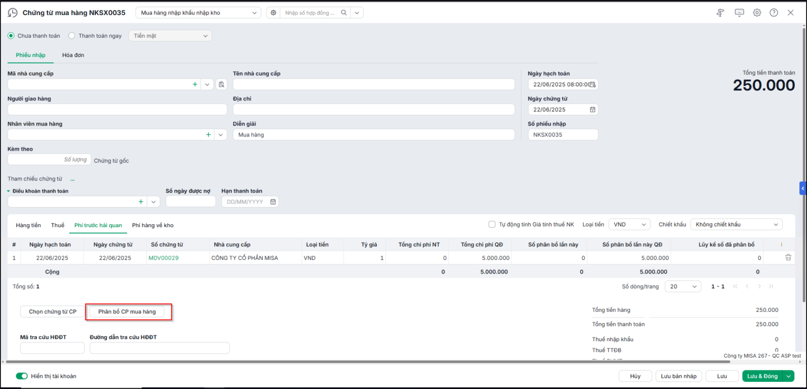Focus the Mã tra cứu HĐĐT field
The width and height of the screenshot is (807, 389).
pyautogui.click(x=52, y=348)
